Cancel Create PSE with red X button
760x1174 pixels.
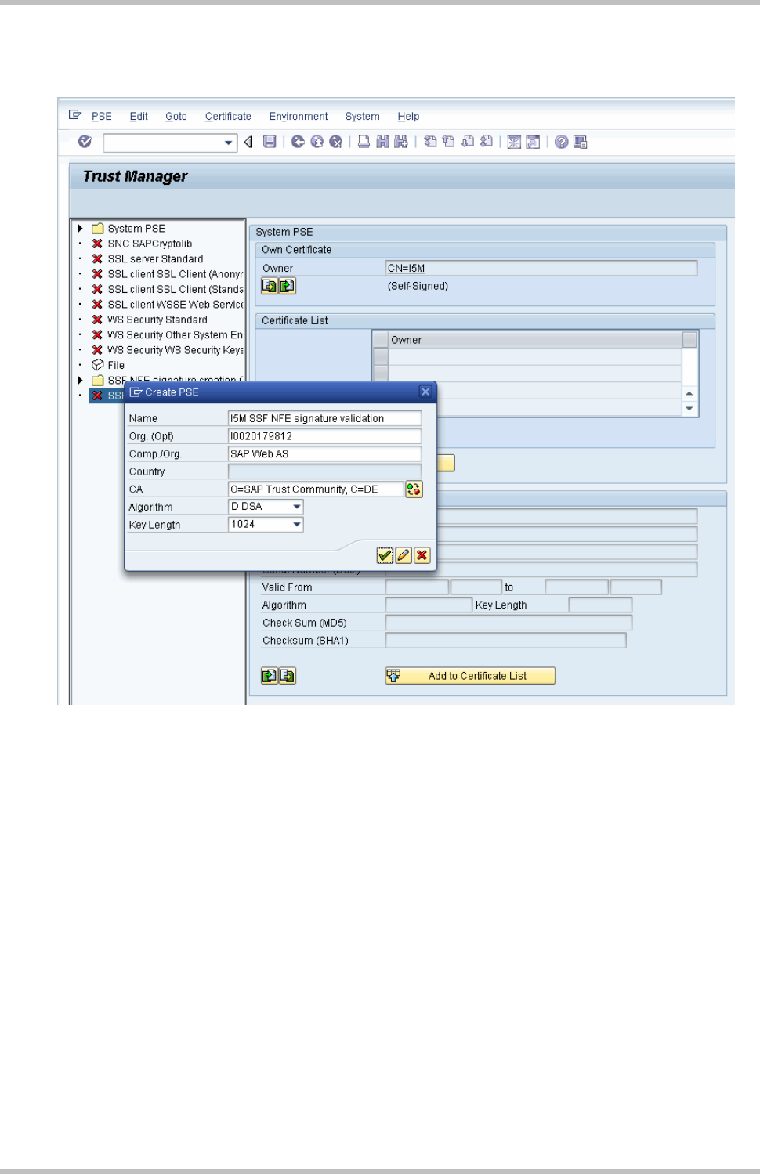coord(422,555)
